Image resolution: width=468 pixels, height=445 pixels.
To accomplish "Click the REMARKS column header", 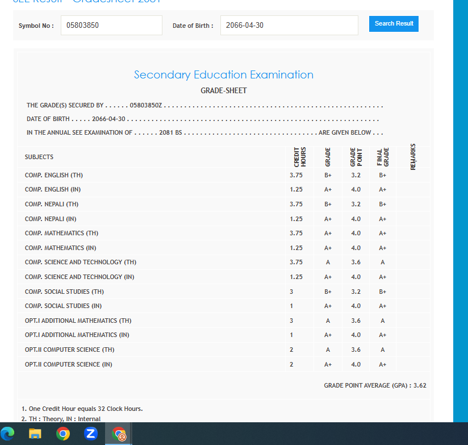I will pyautogui.click(x=413, y=156).
